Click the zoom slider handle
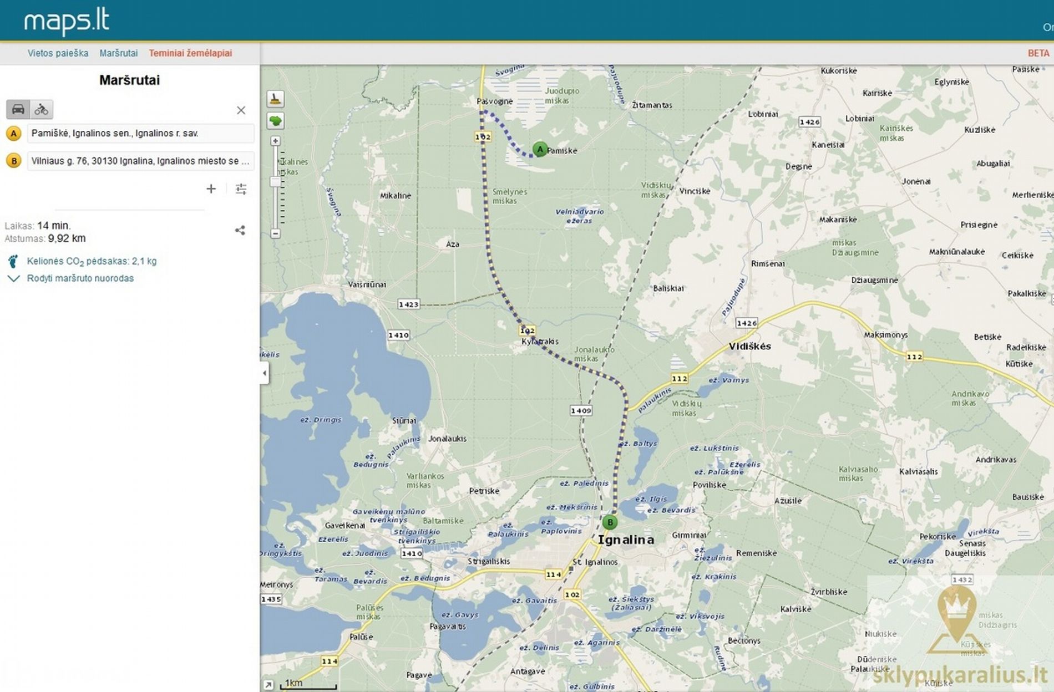Screen dimensions: 1054x692 point(275,182)
